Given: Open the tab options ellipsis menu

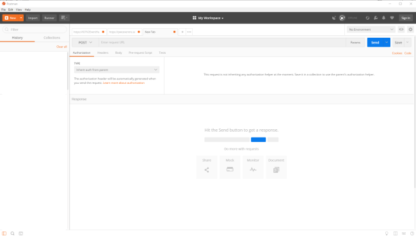Looking at the screenshot, I should point(189,32).
